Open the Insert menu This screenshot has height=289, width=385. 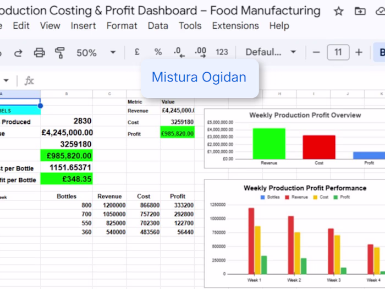(83, 25)
